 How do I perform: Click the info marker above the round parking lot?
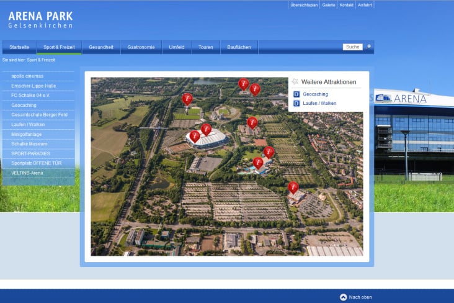293,188
